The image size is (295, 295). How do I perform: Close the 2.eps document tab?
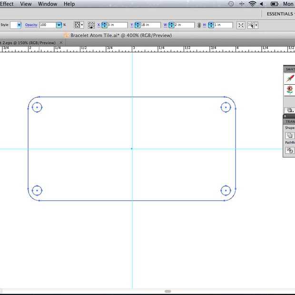tap(61, 43)
